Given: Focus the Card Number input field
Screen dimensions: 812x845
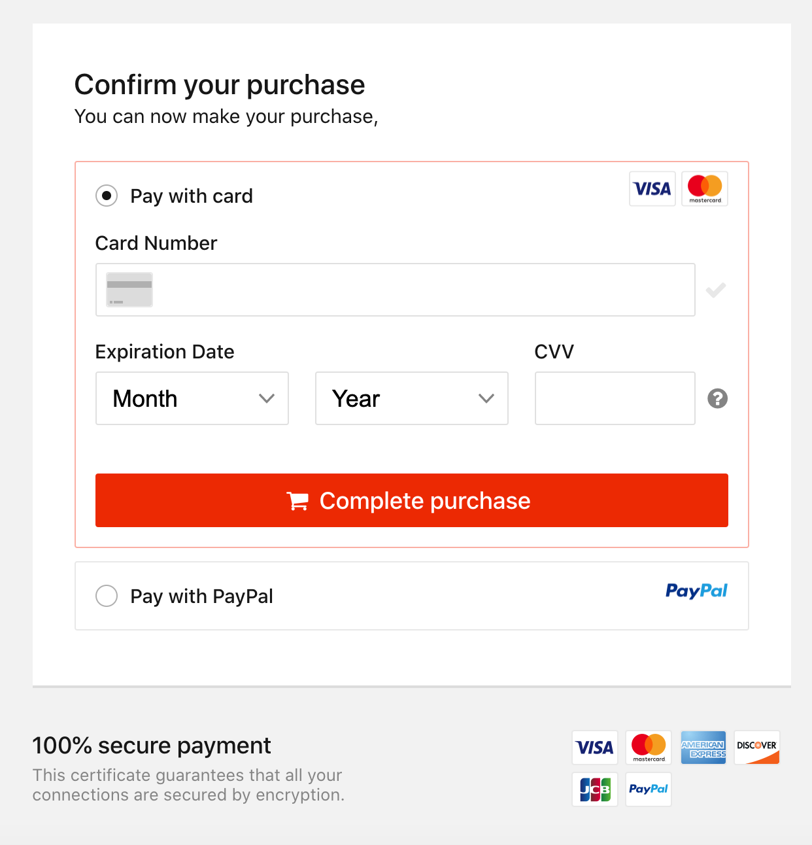Looking at the screenshot, I should (x=396, y=290).
